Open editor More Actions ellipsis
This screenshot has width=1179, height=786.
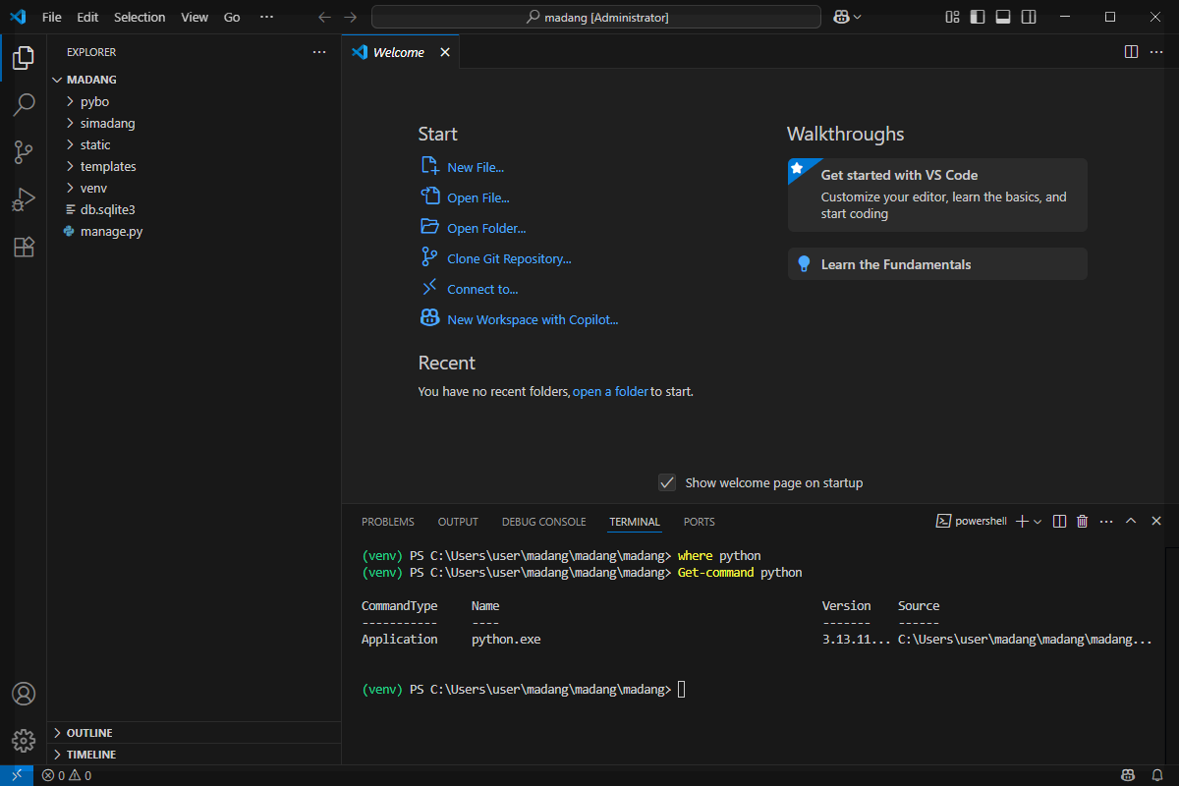1156,51
